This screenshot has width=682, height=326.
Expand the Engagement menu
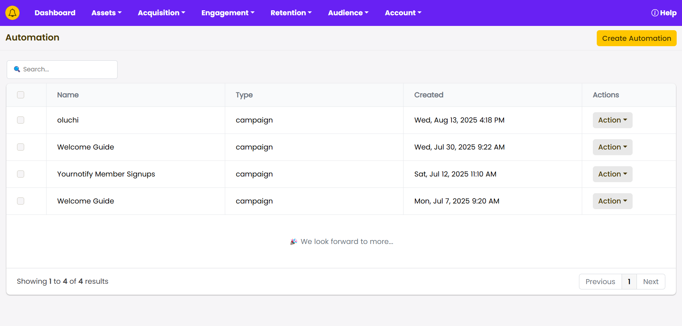pos(228,13)
